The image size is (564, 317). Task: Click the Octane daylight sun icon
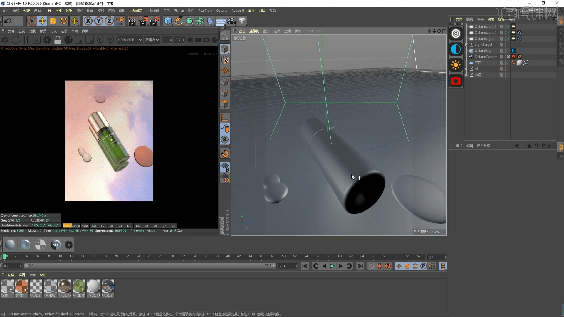pyautogui.click(x=456, y=65)
